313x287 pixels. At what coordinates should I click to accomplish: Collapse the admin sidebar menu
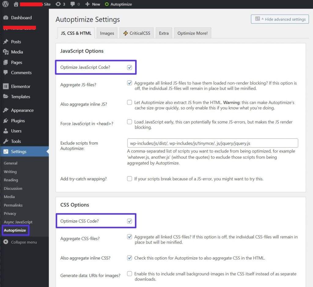(20, 242)
